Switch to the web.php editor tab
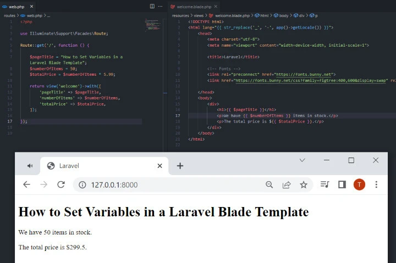The height and width of the screenshot is (263, 396). tap(18, 7)
